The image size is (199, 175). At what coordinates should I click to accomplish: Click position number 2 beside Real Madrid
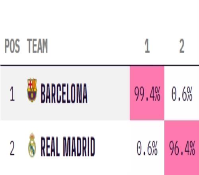pyautogui.click(x=12, y=148)
